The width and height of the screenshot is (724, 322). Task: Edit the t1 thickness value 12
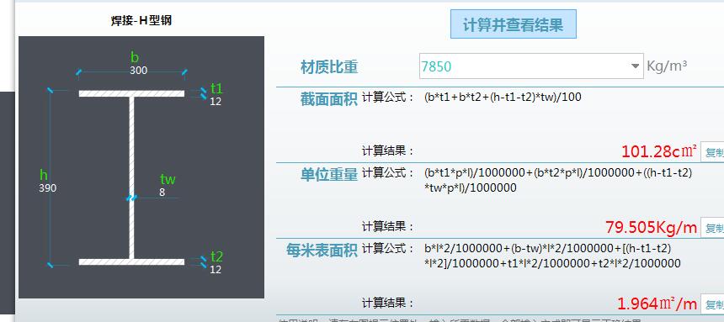tap(216, 102)
